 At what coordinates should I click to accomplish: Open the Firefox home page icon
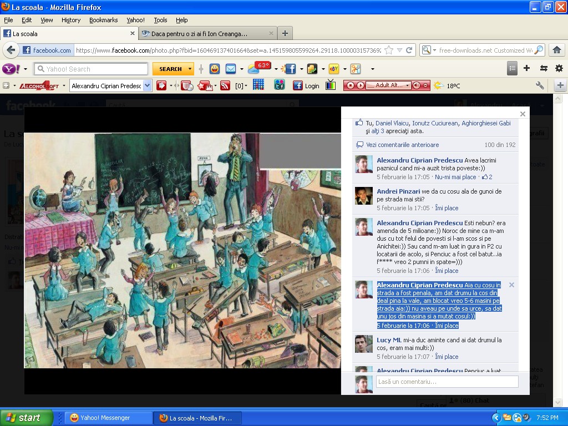(557, 50)
